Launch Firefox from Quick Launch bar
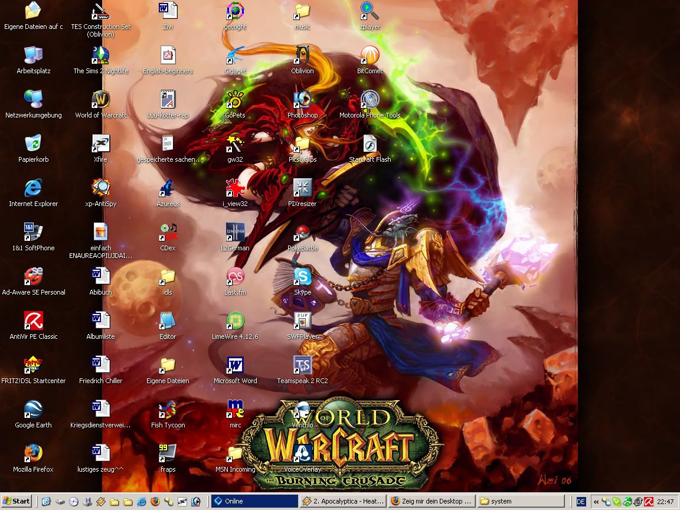Viewport: 680px width, 510px height. (x=155, y=501)
